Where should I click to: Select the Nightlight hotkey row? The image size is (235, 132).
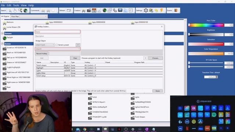[99, 68]
